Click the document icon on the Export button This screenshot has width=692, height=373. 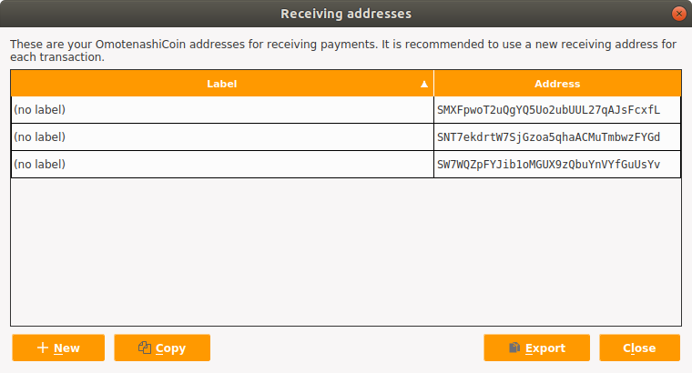[514, 348]
